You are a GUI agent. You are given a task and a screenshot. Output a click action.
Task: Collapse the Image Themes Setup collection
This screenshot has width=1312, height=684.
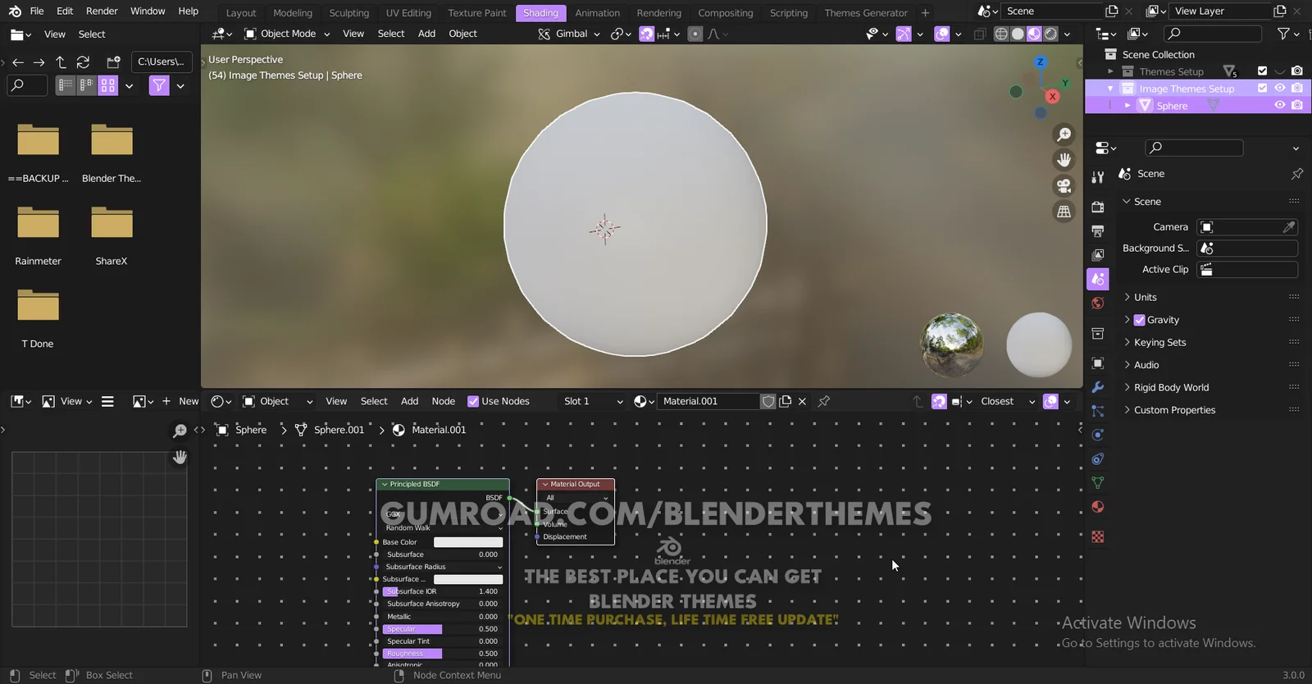pyautogui.click(x=1110, y=89)
